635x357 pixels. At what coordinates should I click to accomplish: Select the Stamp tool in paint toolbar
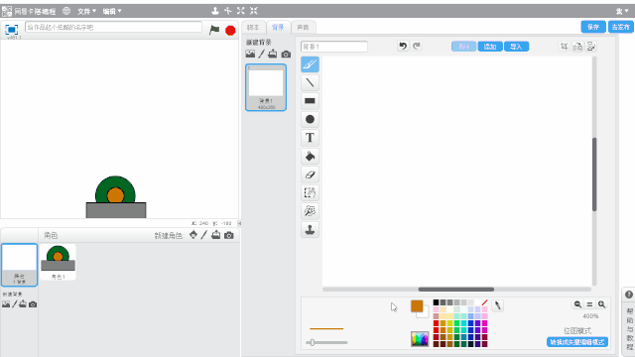coord(310,229)
